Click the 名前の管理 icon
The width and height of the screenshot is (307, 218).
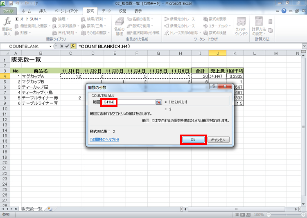[119, 26]
